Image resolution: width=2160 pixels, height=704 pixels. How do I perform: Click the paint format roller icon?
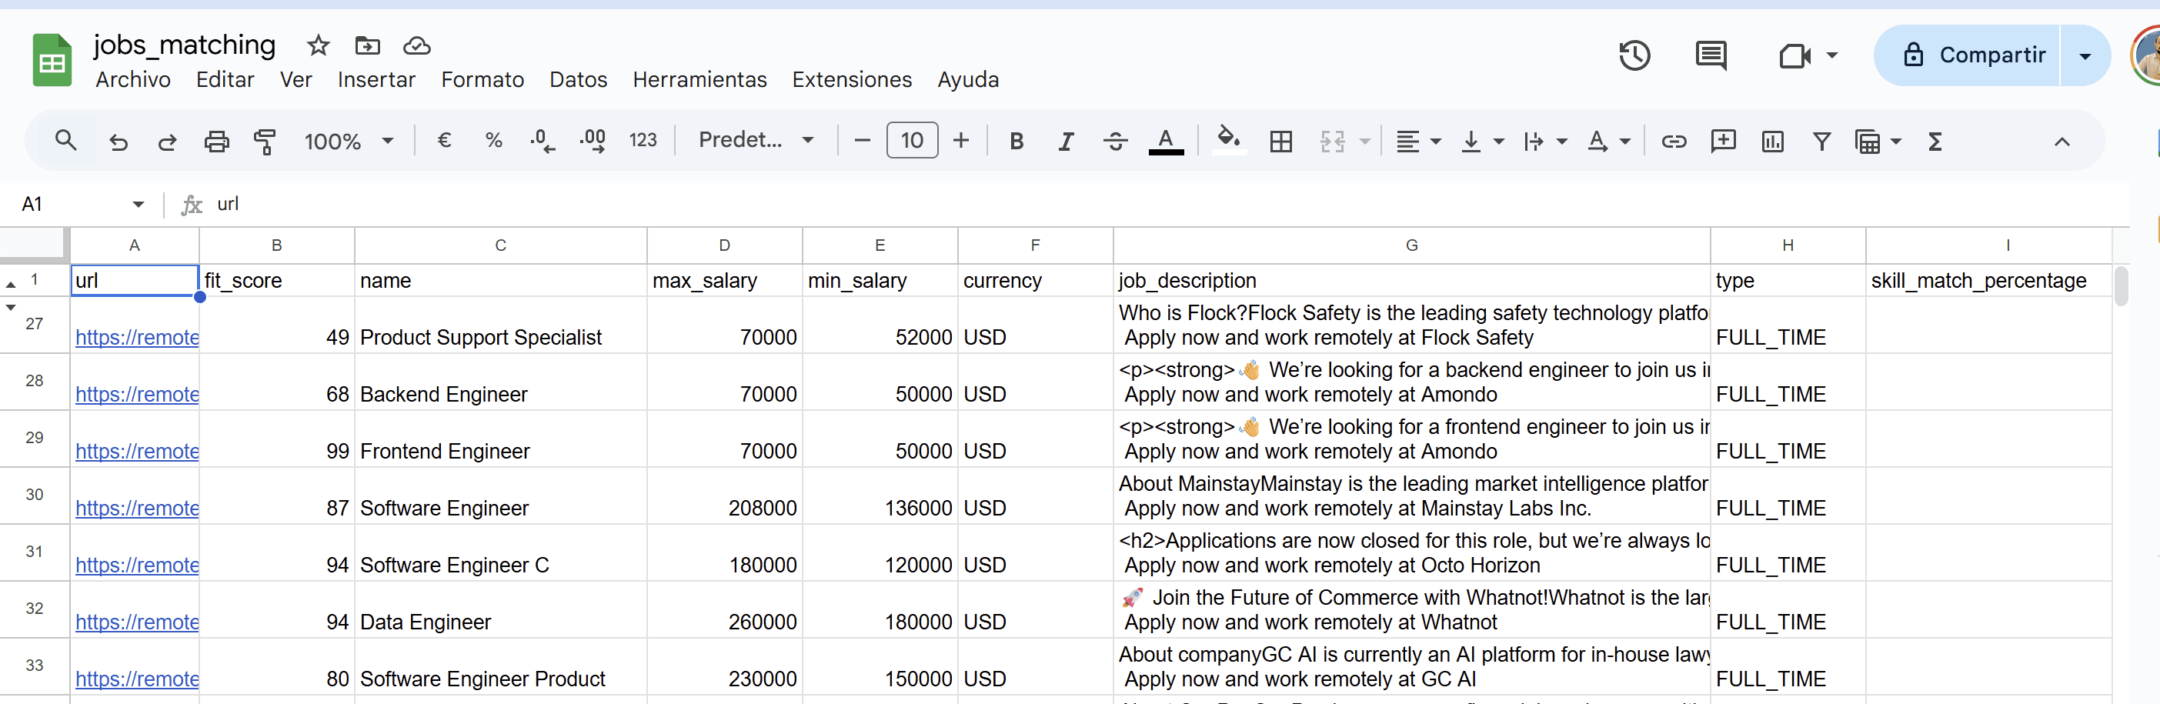(265, 141)
